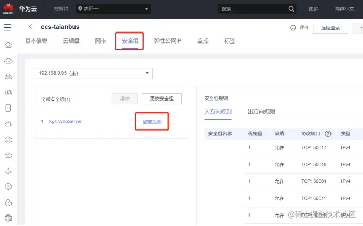Click the 安全组规则 heading
363x226 pixels.
coord(216,98)
